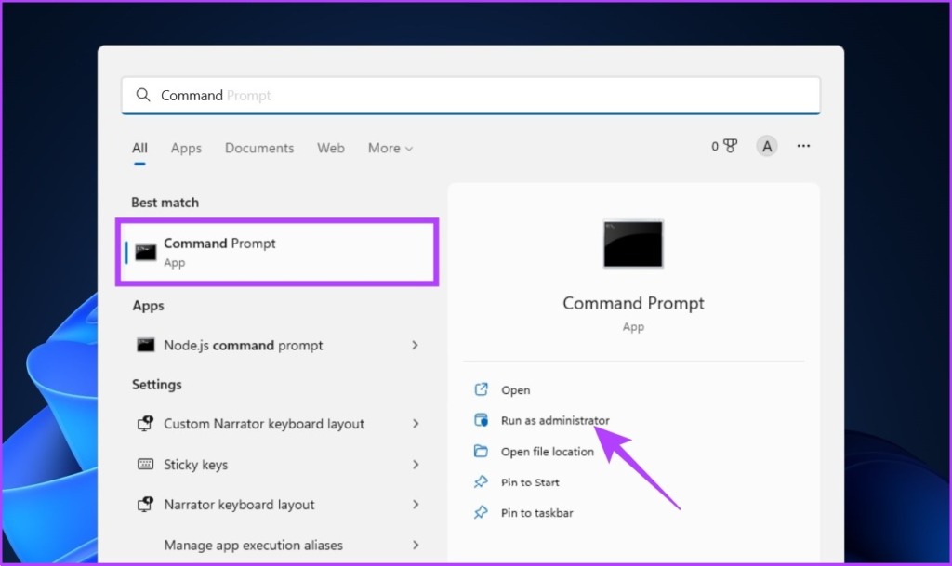Click the Sticky keys keyboard icon
The height and width of the screenshot is (566, 952).
pos(145,464)
